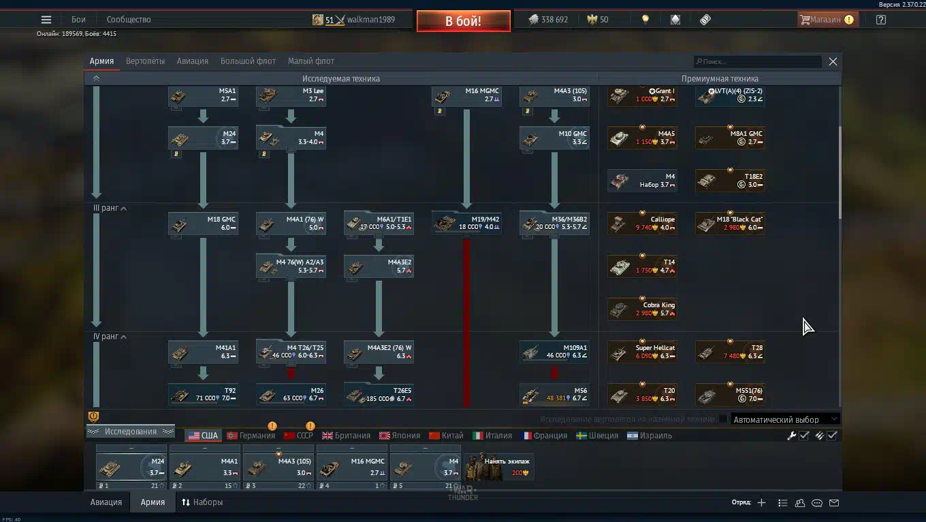Click the light bulb research points icon
Viewport: 926px width, 522px height.
tap(645, 20)
